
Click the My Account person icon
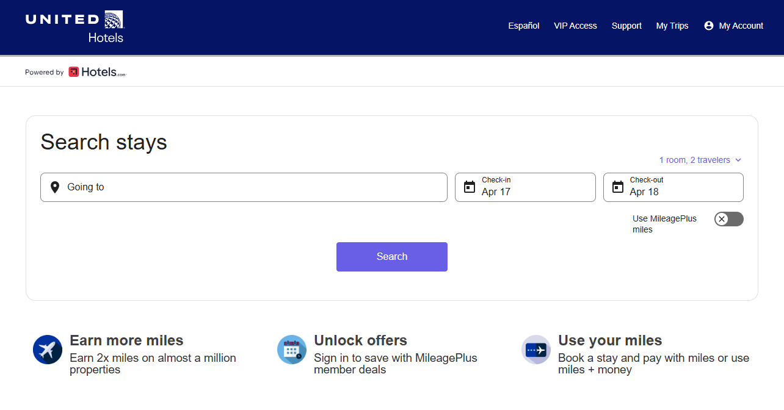[709, 26]
